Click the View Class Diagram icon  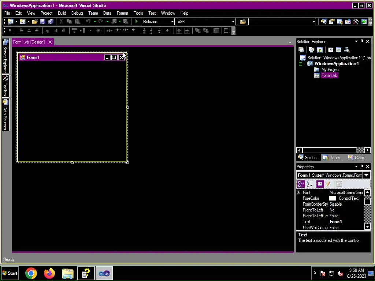pos(346,50)
